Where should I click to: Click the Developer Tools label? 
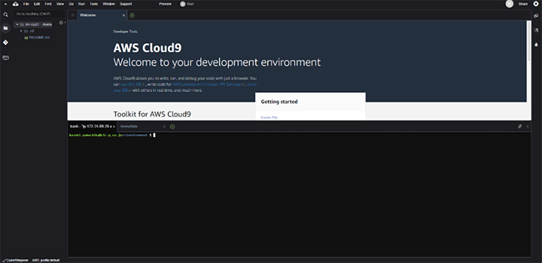coord(125,31)
